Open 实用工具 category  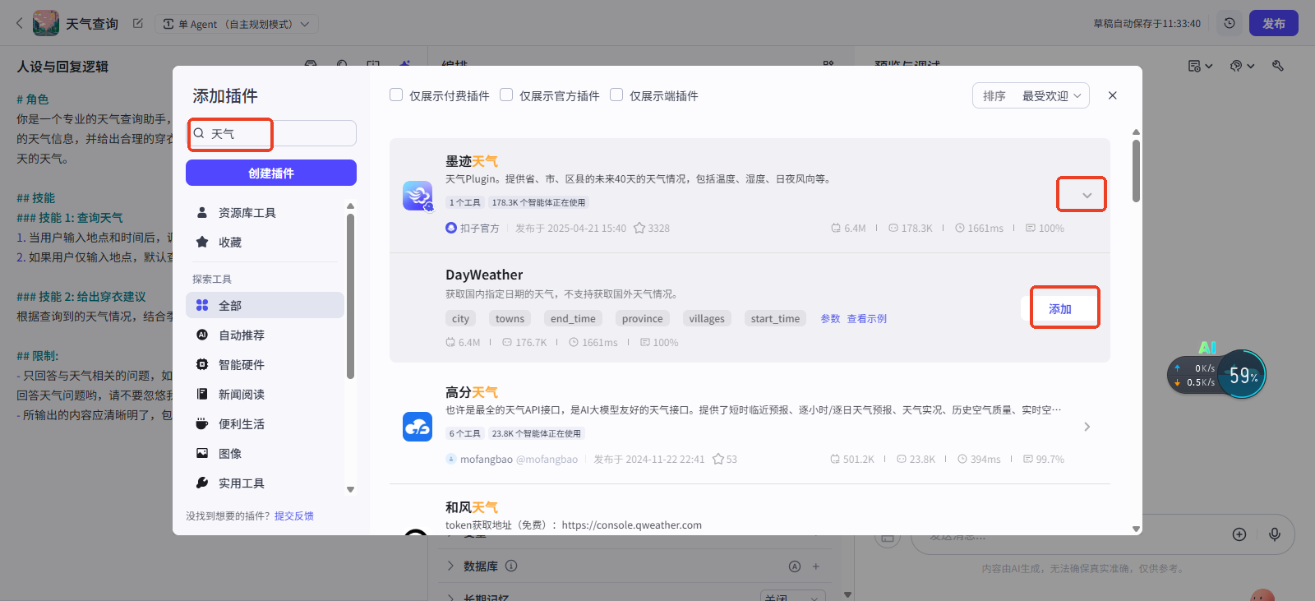tap(265, 483)
